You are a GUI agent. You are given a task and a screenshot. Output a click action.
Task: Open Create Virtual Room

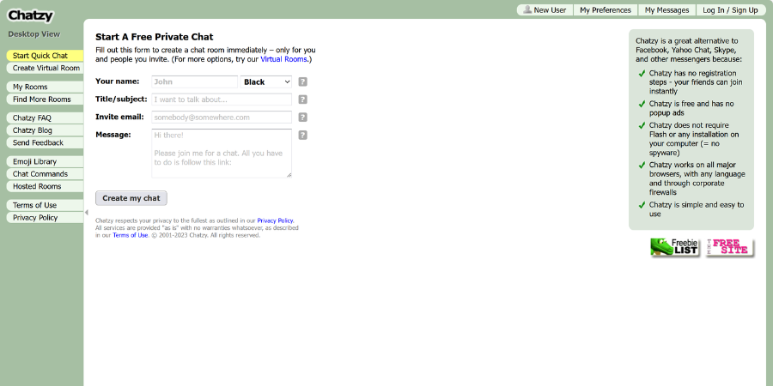point(45,68)
